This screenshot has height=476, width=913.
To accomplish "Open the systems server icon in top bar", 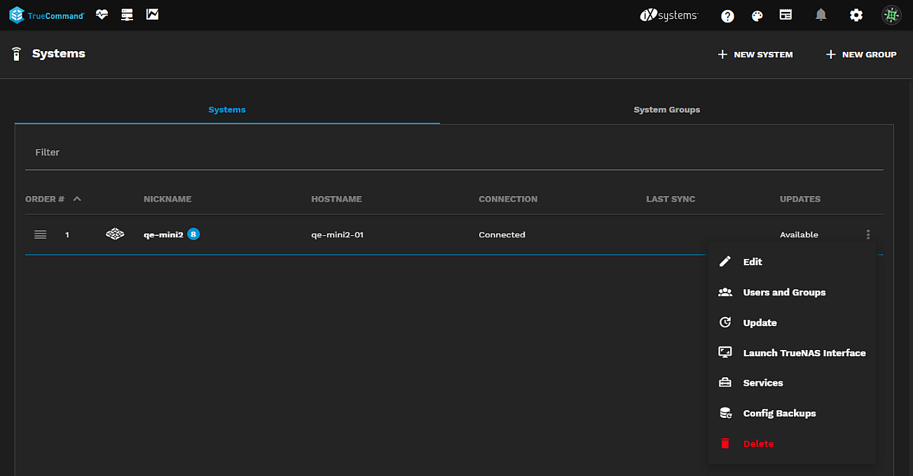I will (127, 15).
